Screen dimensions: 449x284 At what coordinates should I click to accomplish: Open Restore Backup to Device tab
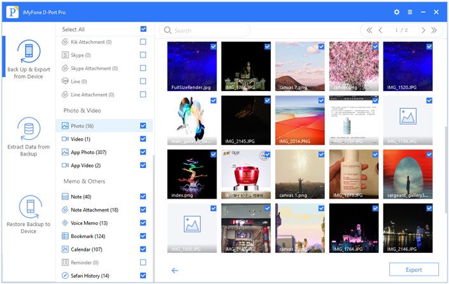28,215
